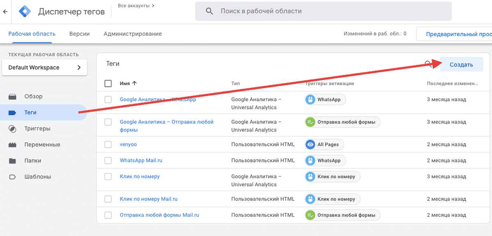Select all tags with the header checkbox
Screen dimensions: 492x236
tap(108, 83)
